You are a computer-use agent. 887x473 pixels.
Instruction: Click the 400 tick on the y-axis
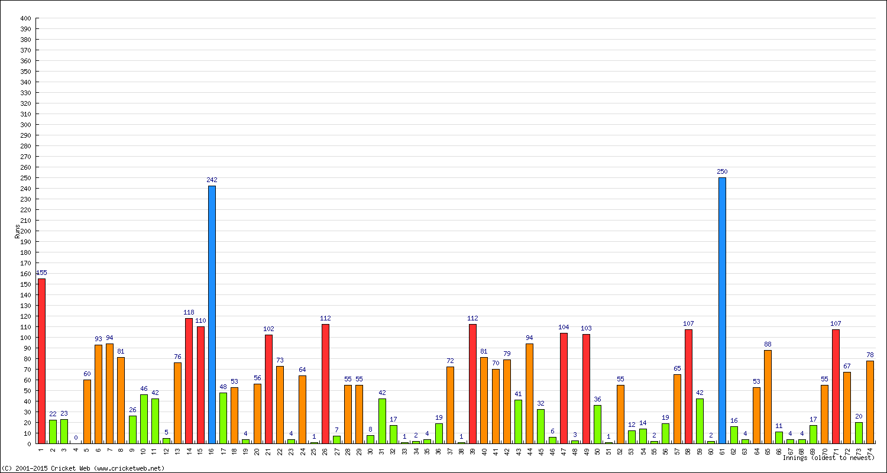tap(24, 18)
